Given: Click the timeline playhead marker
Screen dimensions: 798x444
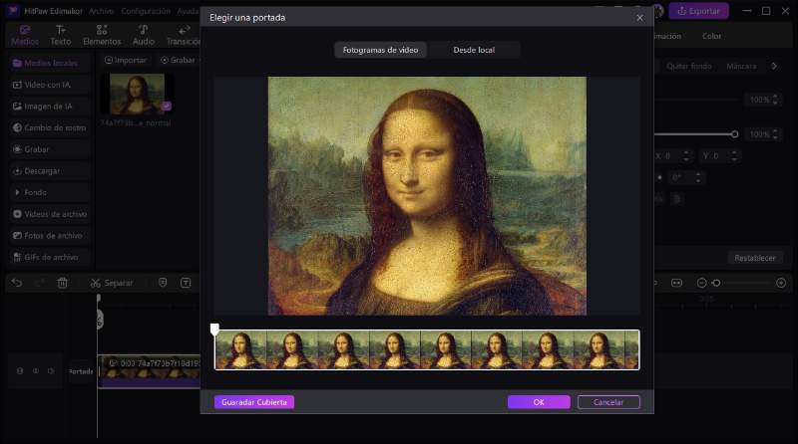Looking at the screenshot, I should coord(99,299).
